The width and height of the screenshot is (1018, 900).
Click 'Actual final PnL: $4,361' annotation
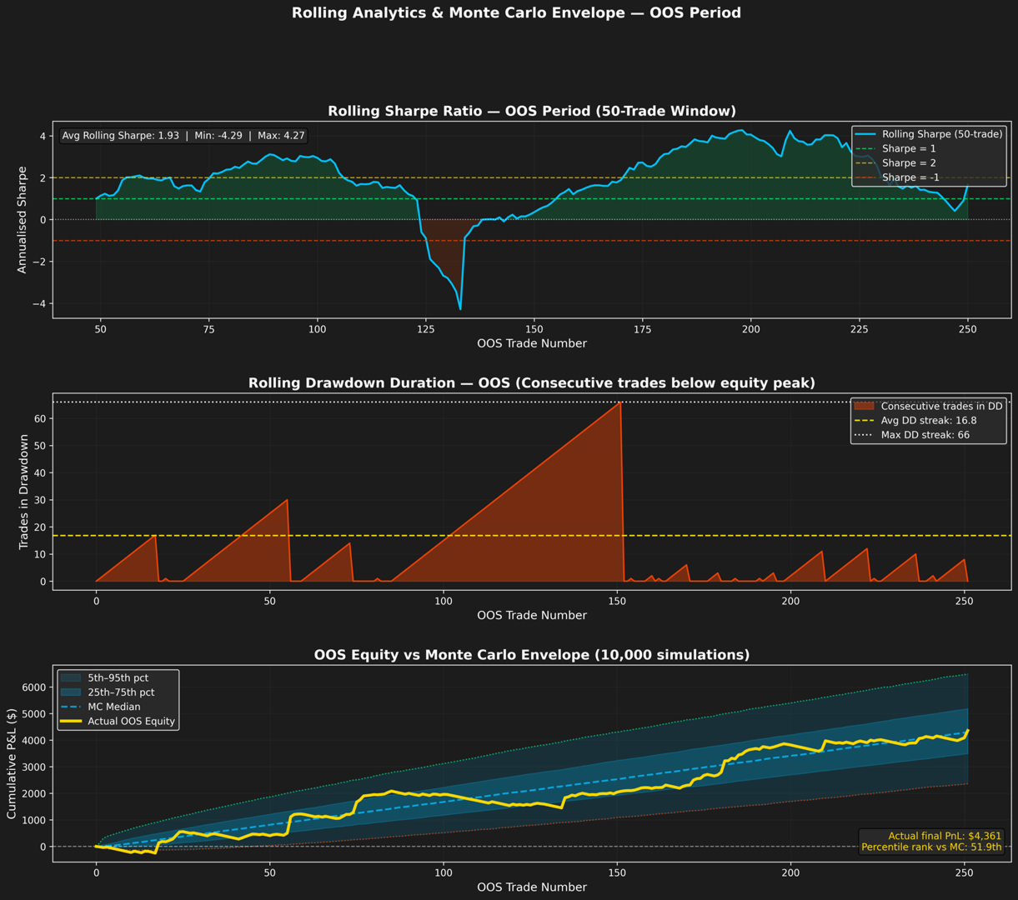(x=945, y=836)
